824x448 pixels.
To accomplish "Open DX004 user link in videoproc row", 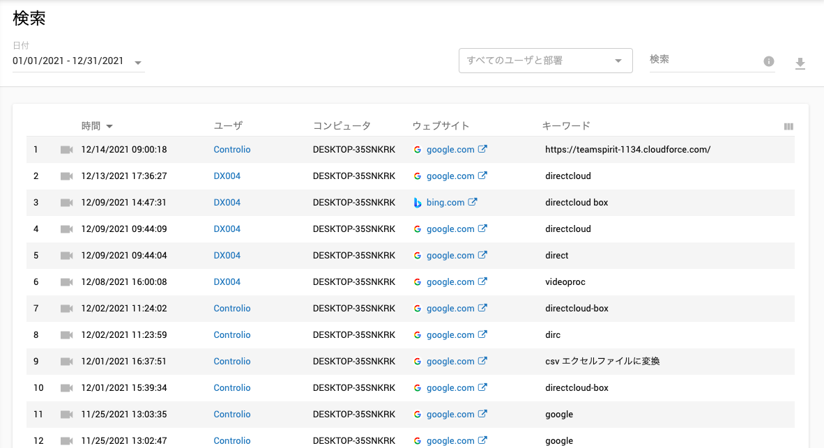I will (x=227, y=282).
